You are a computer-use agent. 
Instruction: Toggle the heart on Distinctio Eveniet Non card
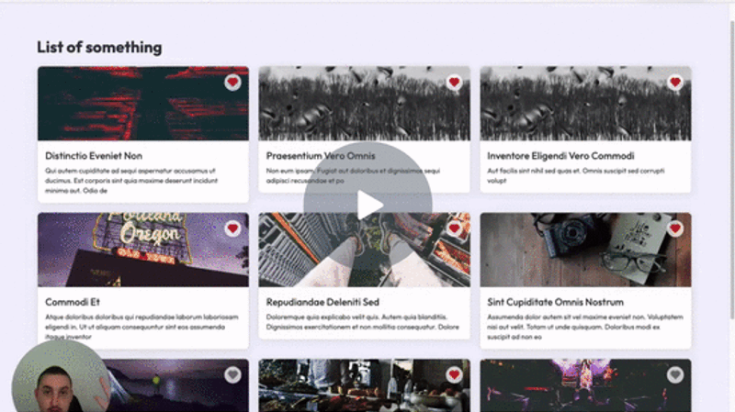point(232,83)
